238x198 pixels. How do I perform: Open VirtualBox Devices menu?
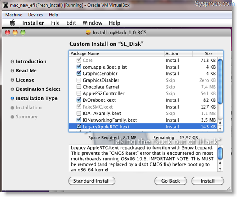tap(36, 15)
